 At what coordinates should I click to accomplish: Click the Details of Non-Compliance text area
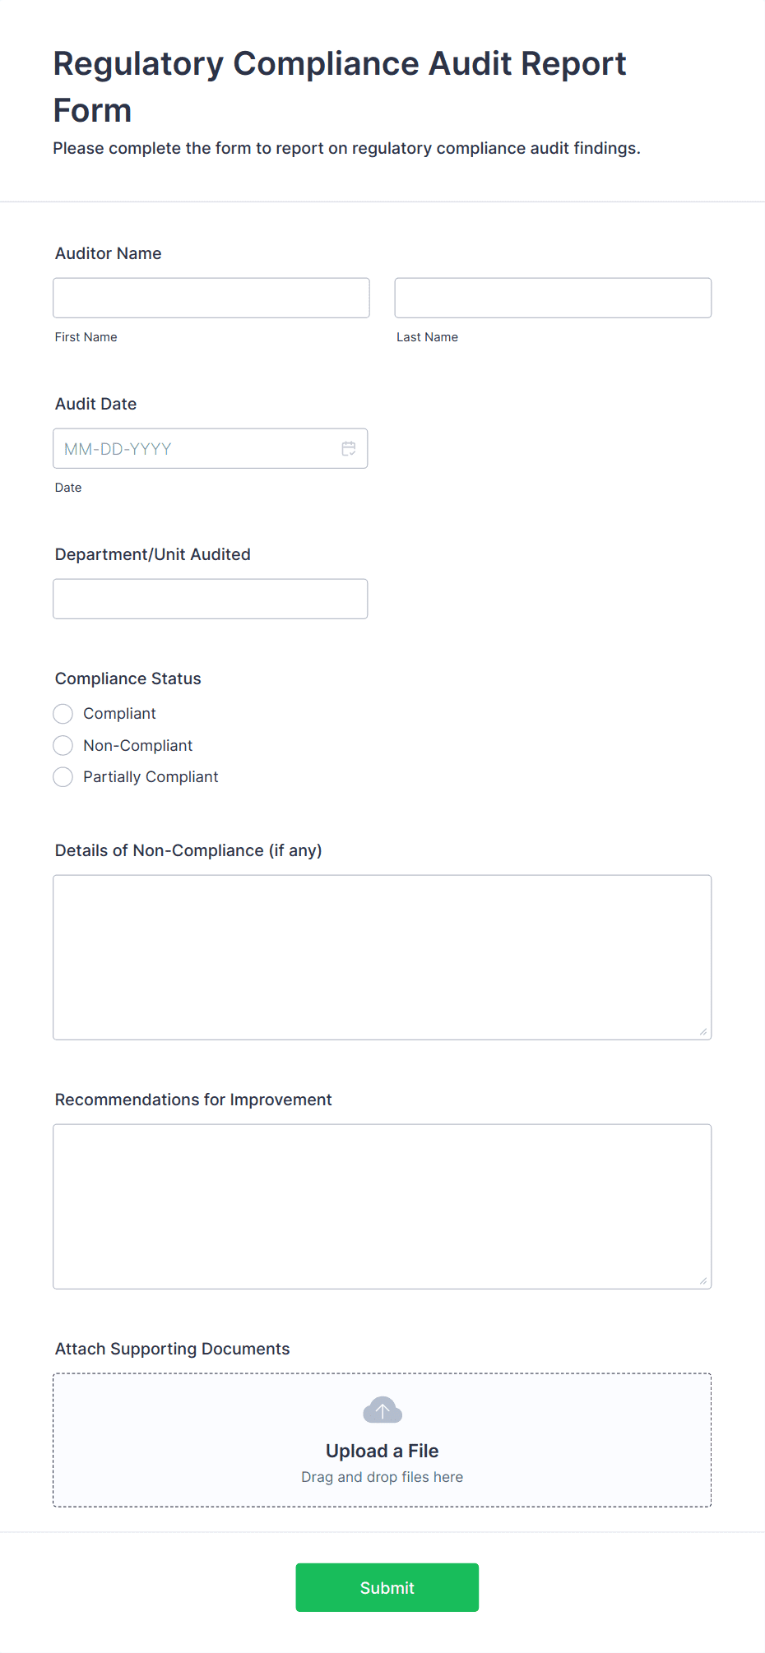[382, 957]
